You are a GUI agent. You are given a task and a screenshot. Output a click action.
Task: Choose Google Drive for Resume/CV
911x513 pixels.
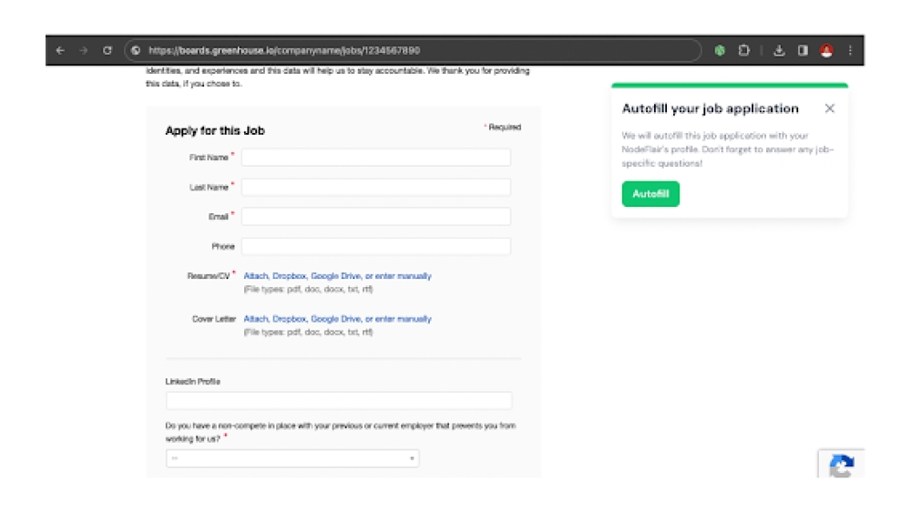[336, 276]
